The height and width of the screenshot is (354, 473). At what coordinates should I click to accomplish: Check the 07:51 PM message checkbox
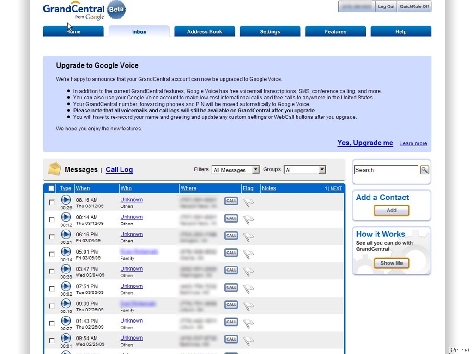point(52,288)
